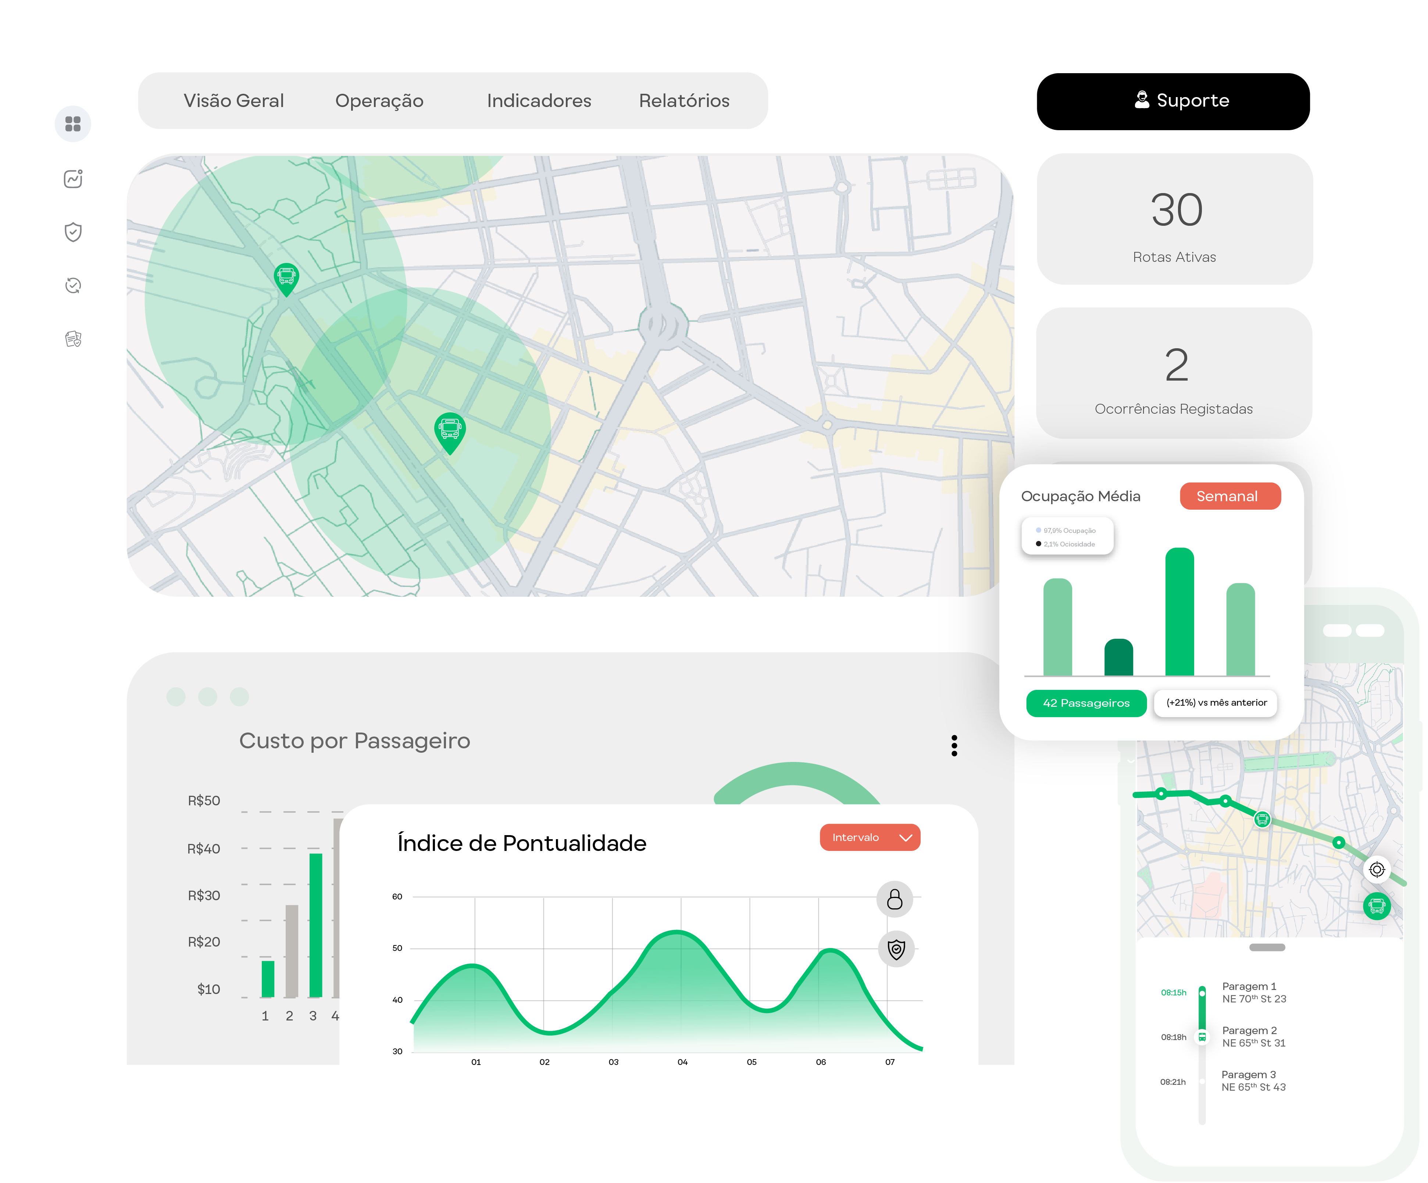The height and width of the screenshot is (1183, 1428).
Task: Select Paragem 2 NE 65th St 31
Action: [1254, 1037]
